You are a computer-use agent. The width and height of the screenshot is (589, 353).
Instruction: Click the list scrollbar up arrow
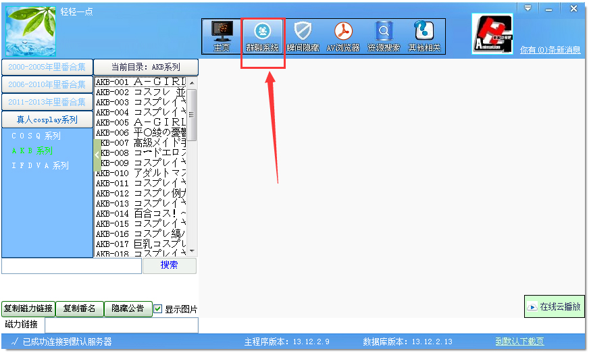coord(192,82)
